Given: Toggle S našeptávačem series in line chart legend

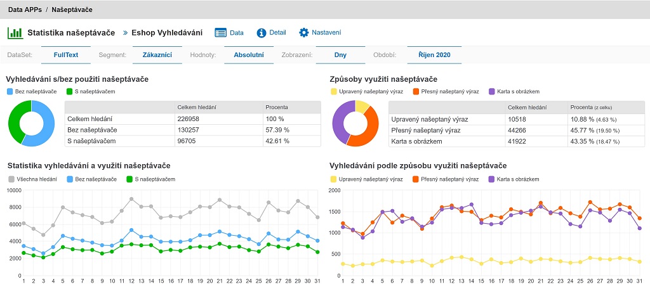Looking at the screenshot, I should (x=151, y=179).
